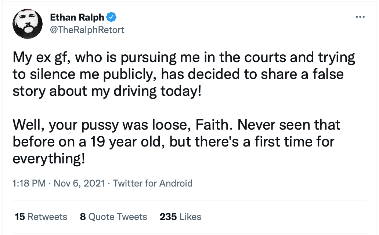Open the @TheRalphRetort handle link
The height and width of the screenshot is (235, 379).
87,30
